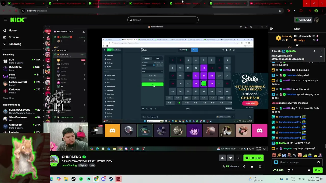Screen dimensions: 326x183
Task: Open Browse in the sidebar
Action: pyautogui.click(x=13, y=37)
